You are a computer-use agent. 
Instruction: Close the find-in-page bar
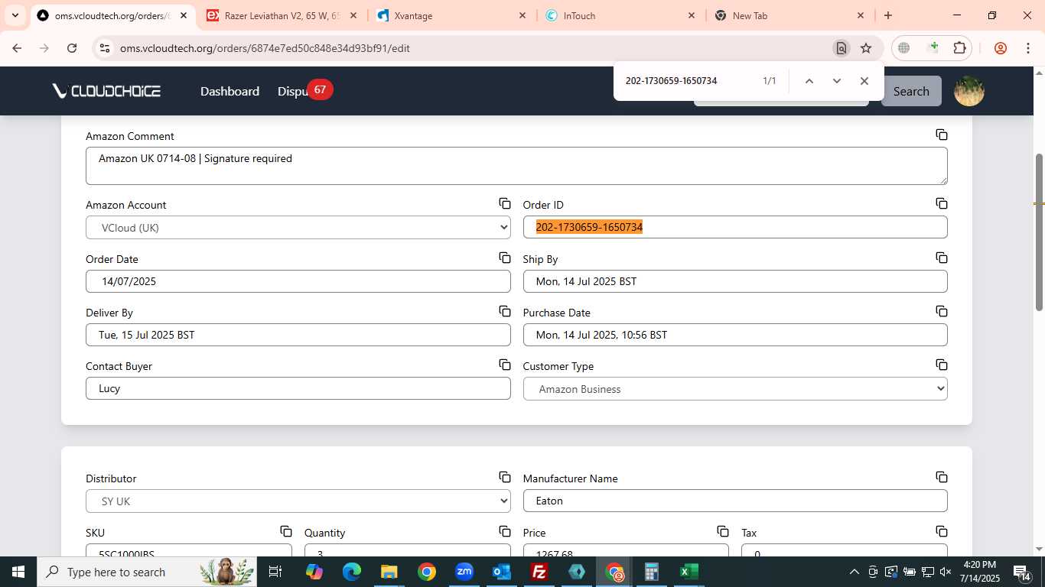(x=864, y=81)
